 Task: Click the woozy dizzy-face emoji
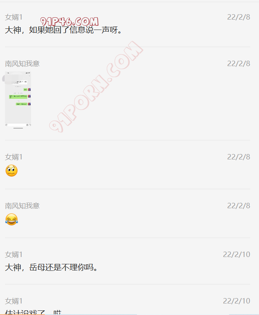point(12,171)
